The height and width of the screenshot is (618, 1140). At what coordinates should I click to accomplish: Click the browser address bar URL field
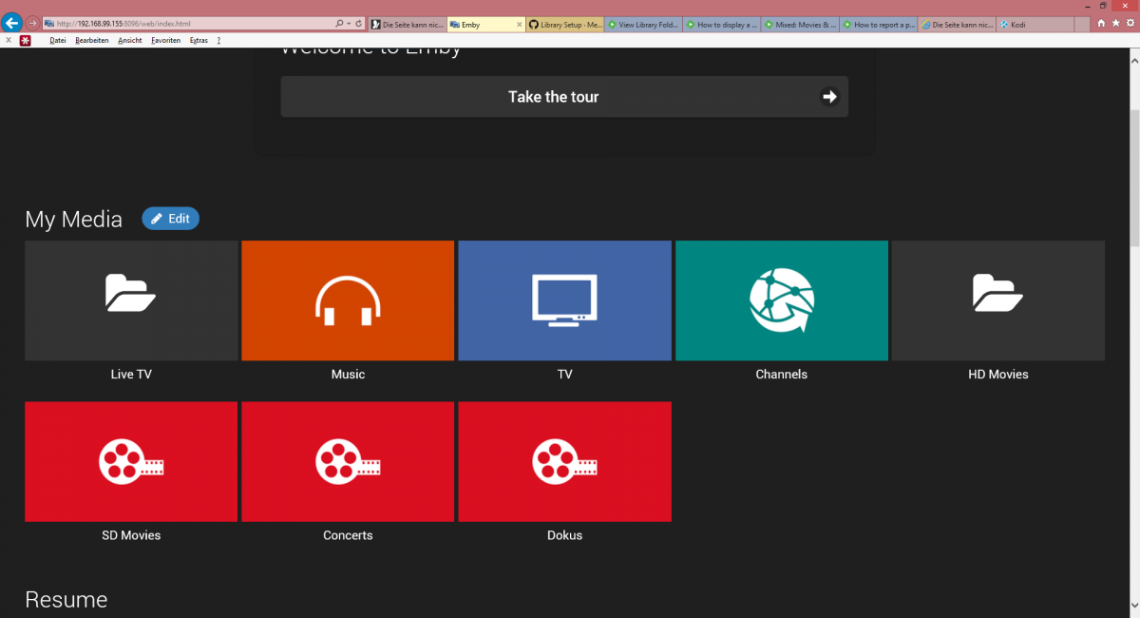coord(190,23)
